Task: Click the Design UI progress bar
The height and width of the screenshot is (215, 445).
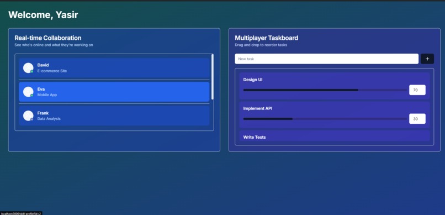Action: tap(325, 90)
